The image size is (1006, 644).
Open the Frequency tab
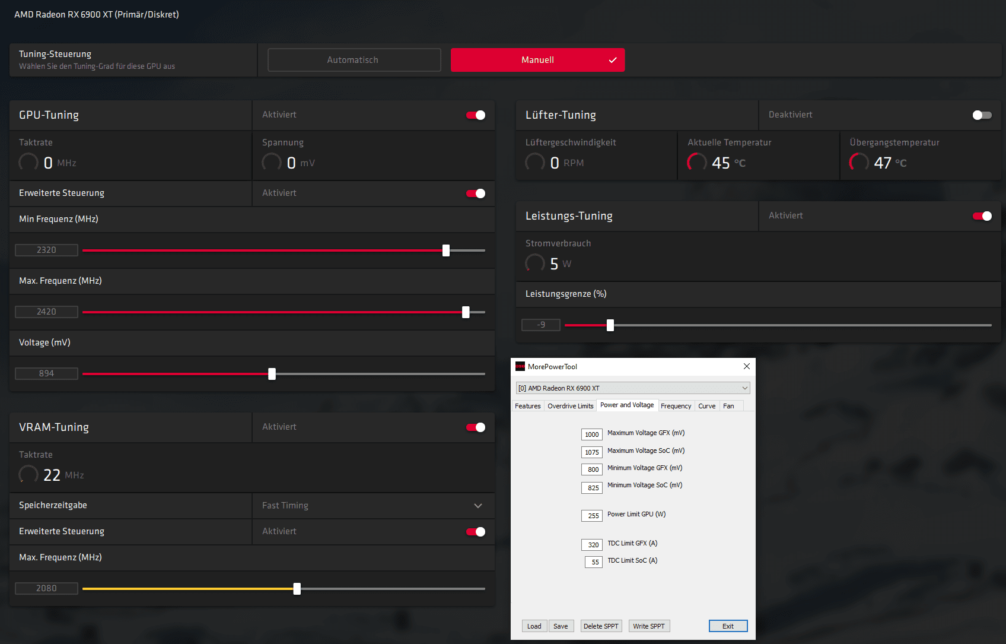676,406
